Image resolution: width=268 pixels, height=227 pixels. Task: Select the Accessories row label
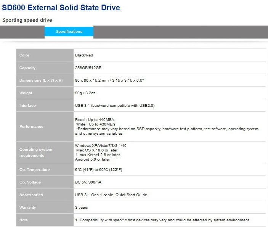click(31, 195)
